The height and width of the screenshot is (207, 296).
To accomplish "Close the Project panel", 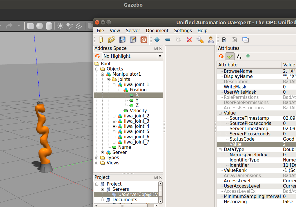I will 161,177.
